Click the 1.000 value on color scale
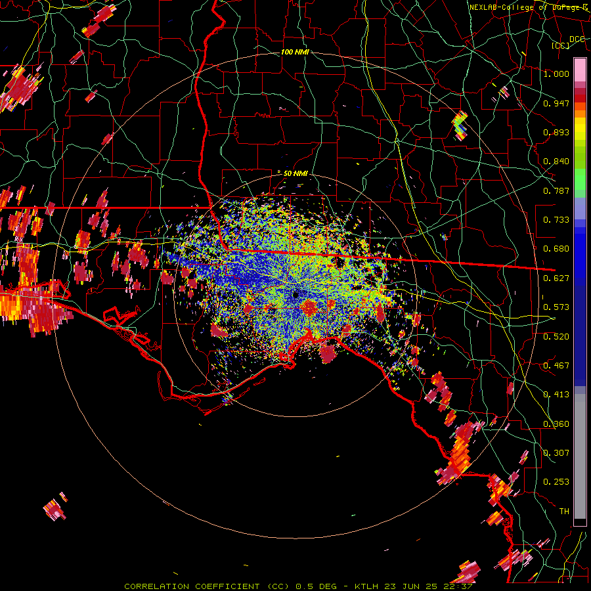The height and width of the screenshot is (591, 591). tap(556, 74)
